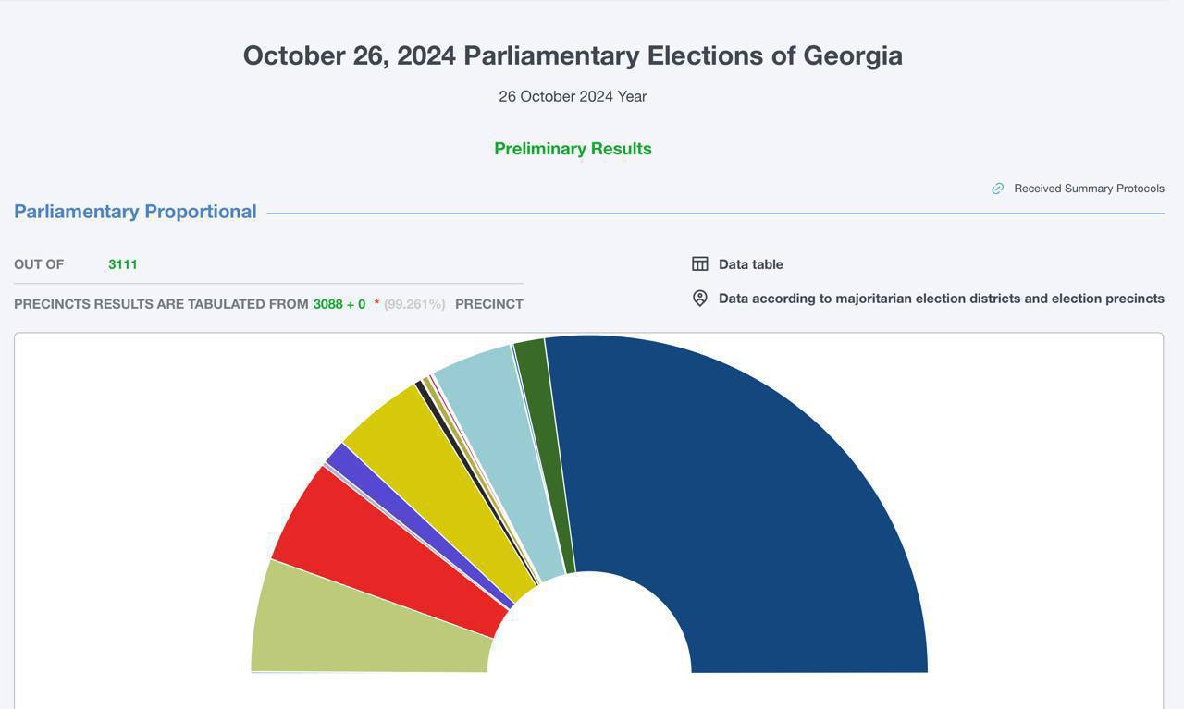
Task: Click the Parliamentary Elections of Georgia page title
Action: tap(573, 55)
